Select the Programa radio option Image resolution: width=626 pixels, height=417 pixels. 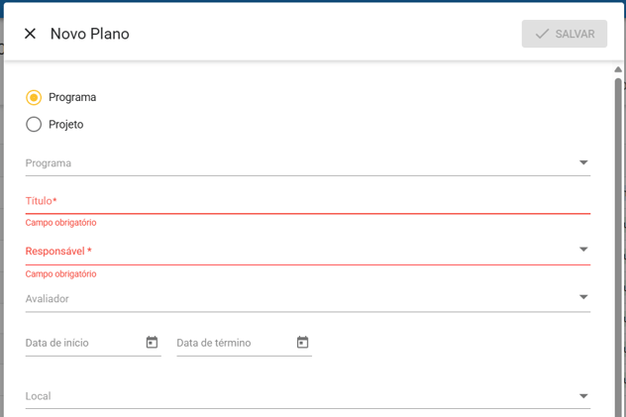(34, 97)
